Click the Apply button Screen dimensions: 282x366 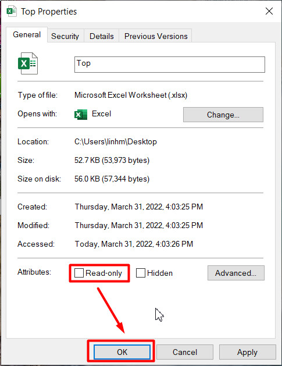[x=247, y=352]
